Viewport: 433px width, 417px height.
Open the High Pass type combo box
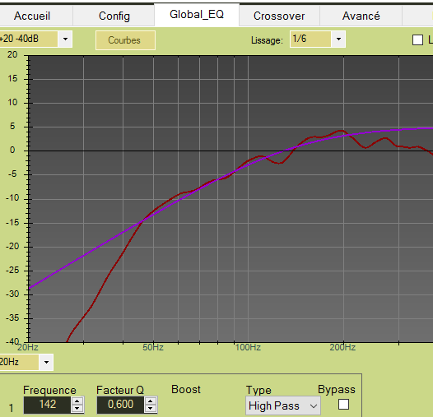point(283,405)
